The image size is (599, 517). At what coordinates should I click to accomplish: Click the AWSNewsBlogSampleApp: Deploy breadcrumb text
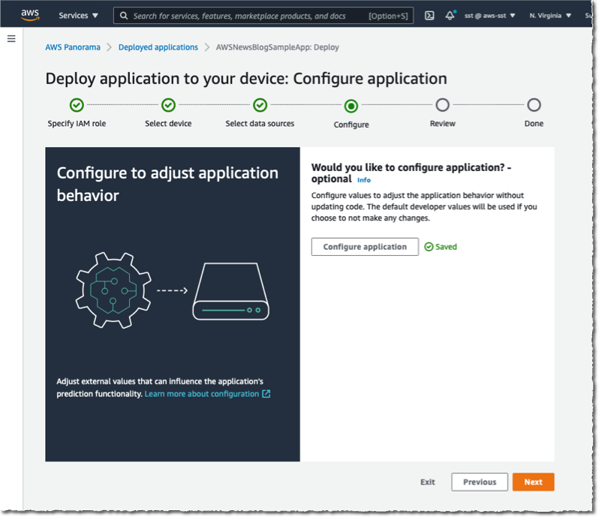click(277, 47)
